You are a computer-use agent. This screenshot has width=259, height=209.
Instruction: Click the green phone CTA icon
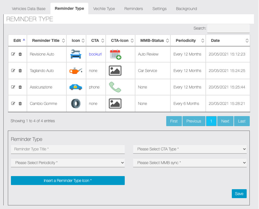115,87
